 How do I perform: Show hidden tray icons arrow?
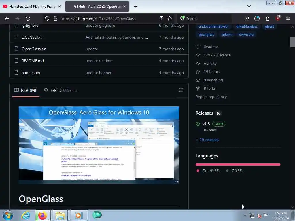(245, 216)
